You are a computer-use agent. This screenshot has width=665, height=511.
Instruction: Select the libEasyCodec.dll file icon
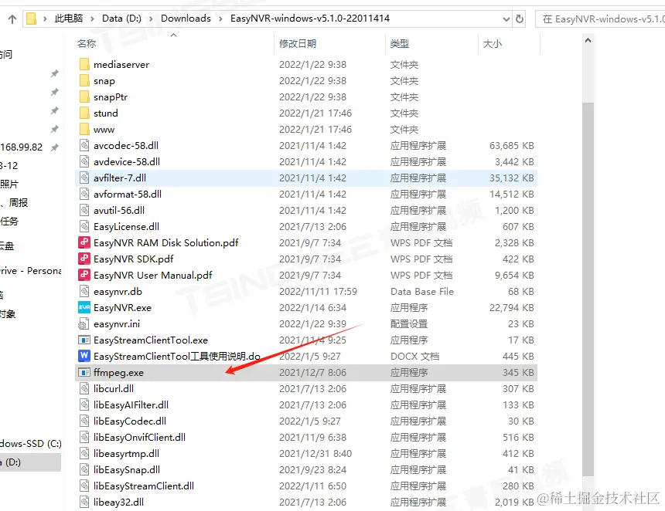point(84,421)
